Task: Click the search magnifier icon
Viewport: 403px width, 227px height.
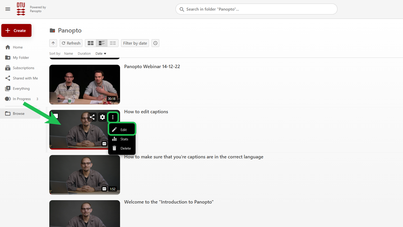Action: [182, 9]
